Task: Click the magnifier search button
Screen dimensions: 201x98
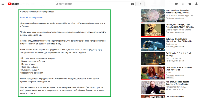Action: pyautogui.click(x=140, y=4)
